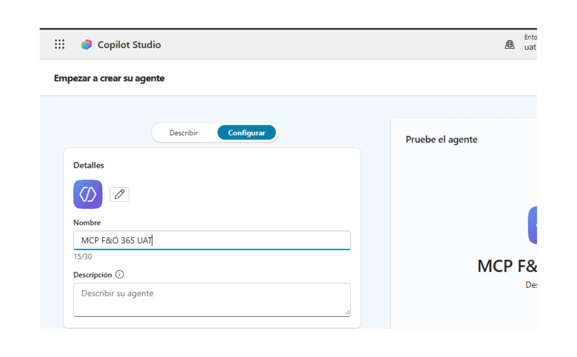Click the Empezar a crear su agente heading
577x357 pixels.
[x=109, y=78]
